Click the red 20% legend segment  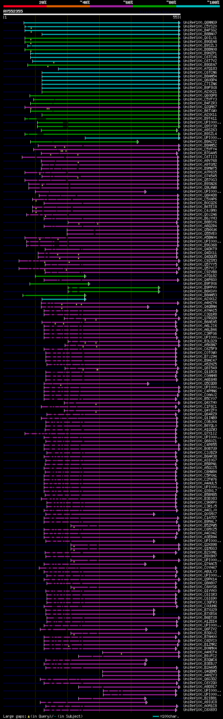click(x=25, y=6)
